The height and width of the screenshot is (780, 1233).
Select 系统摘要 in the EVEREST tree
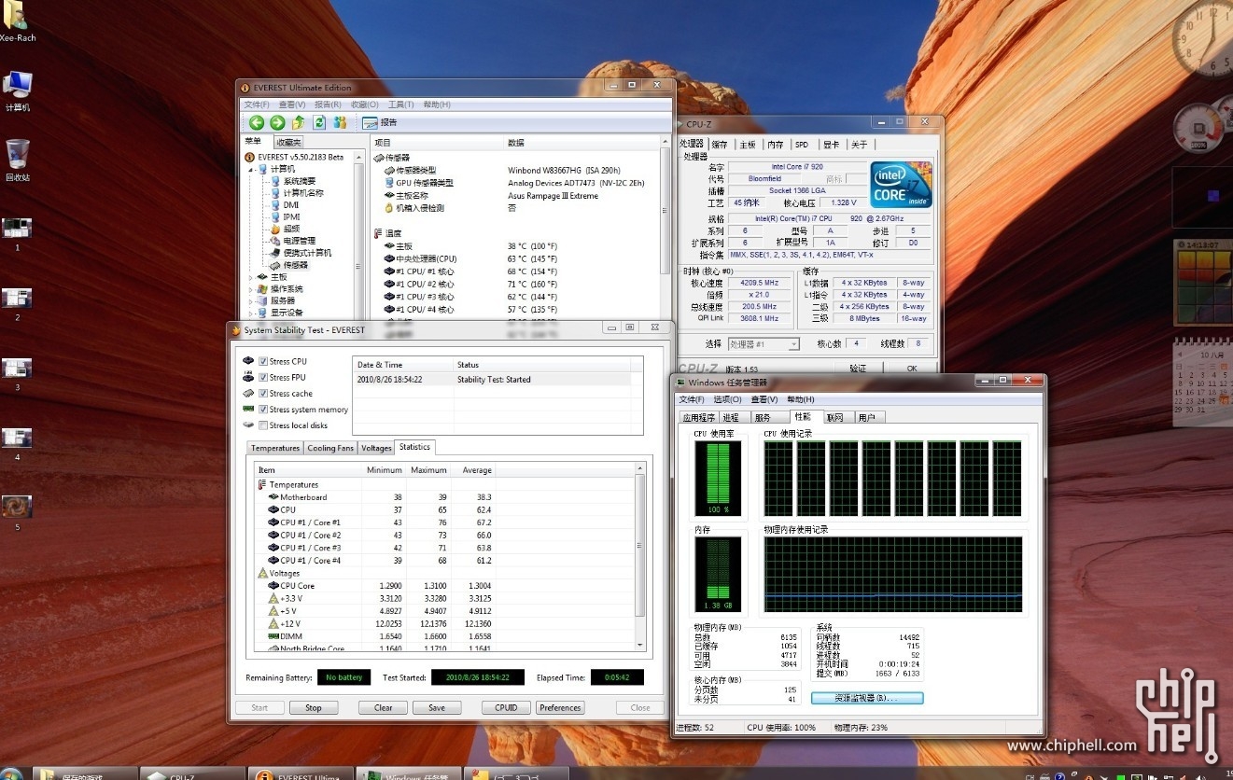point(300,181)
